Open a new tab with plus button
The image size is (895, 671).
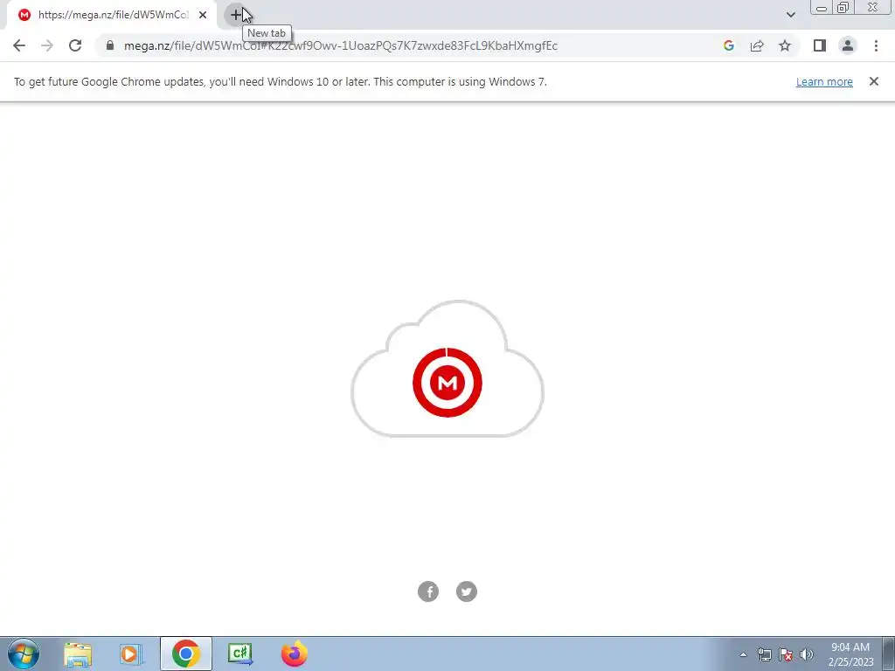coord(236,15)
